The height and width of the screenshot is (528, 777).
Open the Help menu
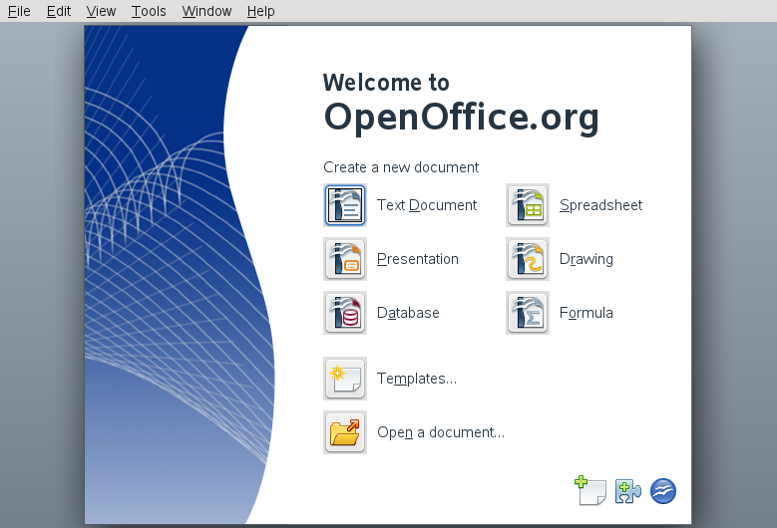tap(261, 11)
